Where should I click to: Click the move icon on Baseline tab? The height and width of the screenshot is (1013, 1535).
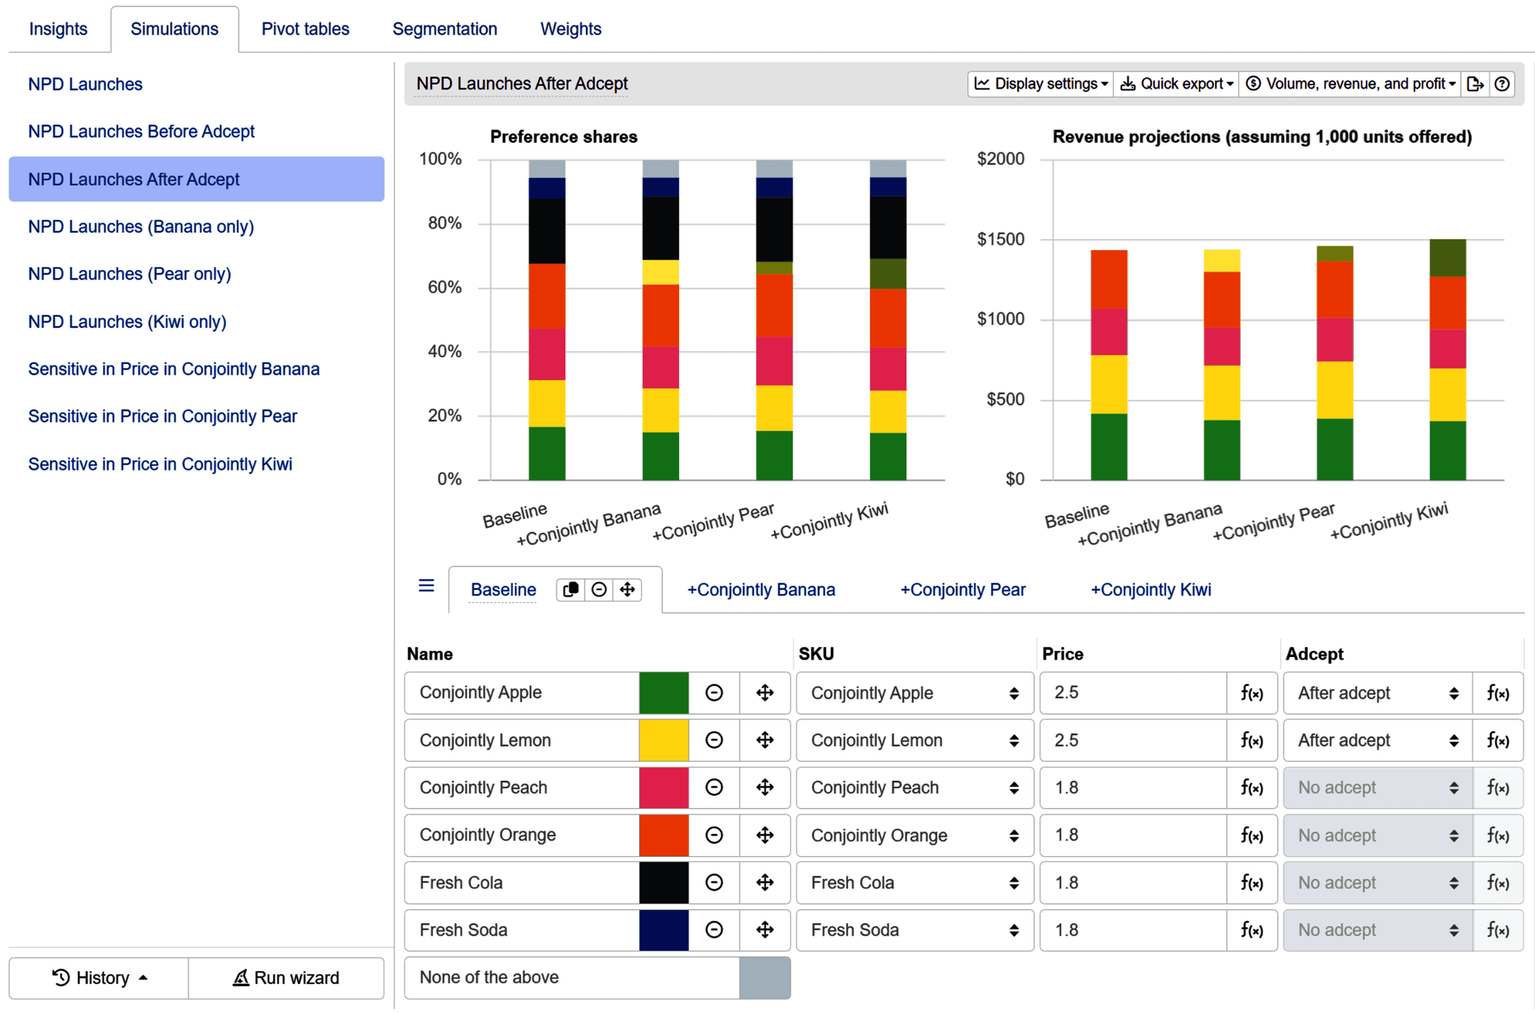point(627,589)
